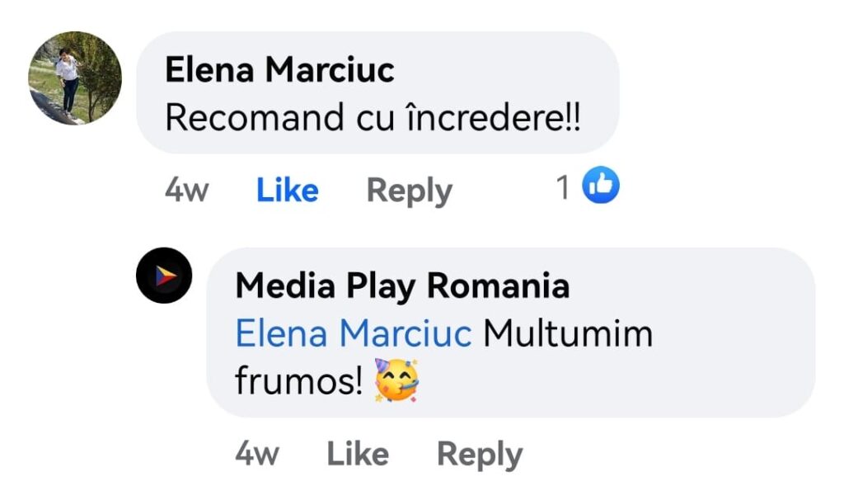Screen dimensions: 844x500
Task: Click the word încredere!! in first comment
Action: 493,117
